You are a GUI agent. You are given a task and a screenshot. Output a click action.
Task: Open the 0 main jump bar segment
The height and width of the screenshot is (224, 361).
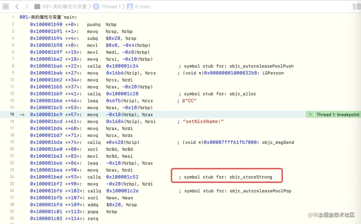(143, 6)
